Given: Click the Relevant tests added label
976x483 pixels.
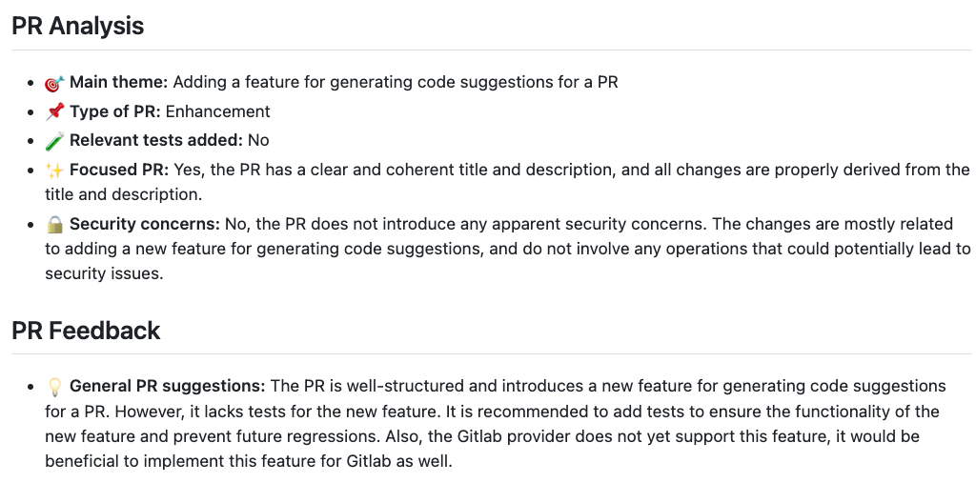Looking at the screenshot, I should pyautogui.click(x=156, y=141).
